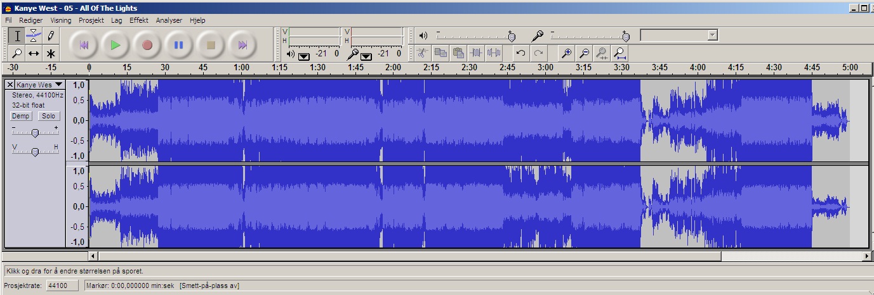
Task: Open the Hjelp menu
Action: [x=197, y=20]
